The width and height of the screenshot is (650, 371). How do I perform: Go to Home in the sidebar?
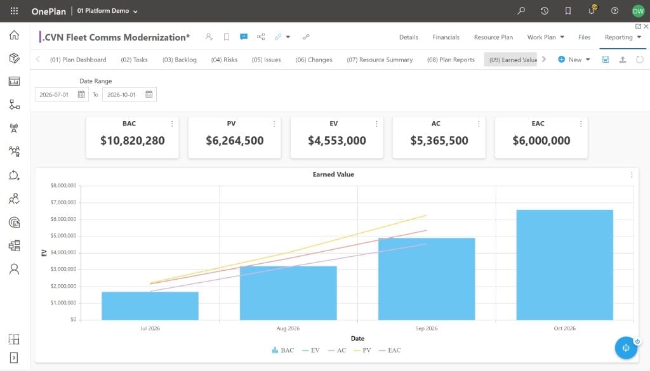coord(14,35)
